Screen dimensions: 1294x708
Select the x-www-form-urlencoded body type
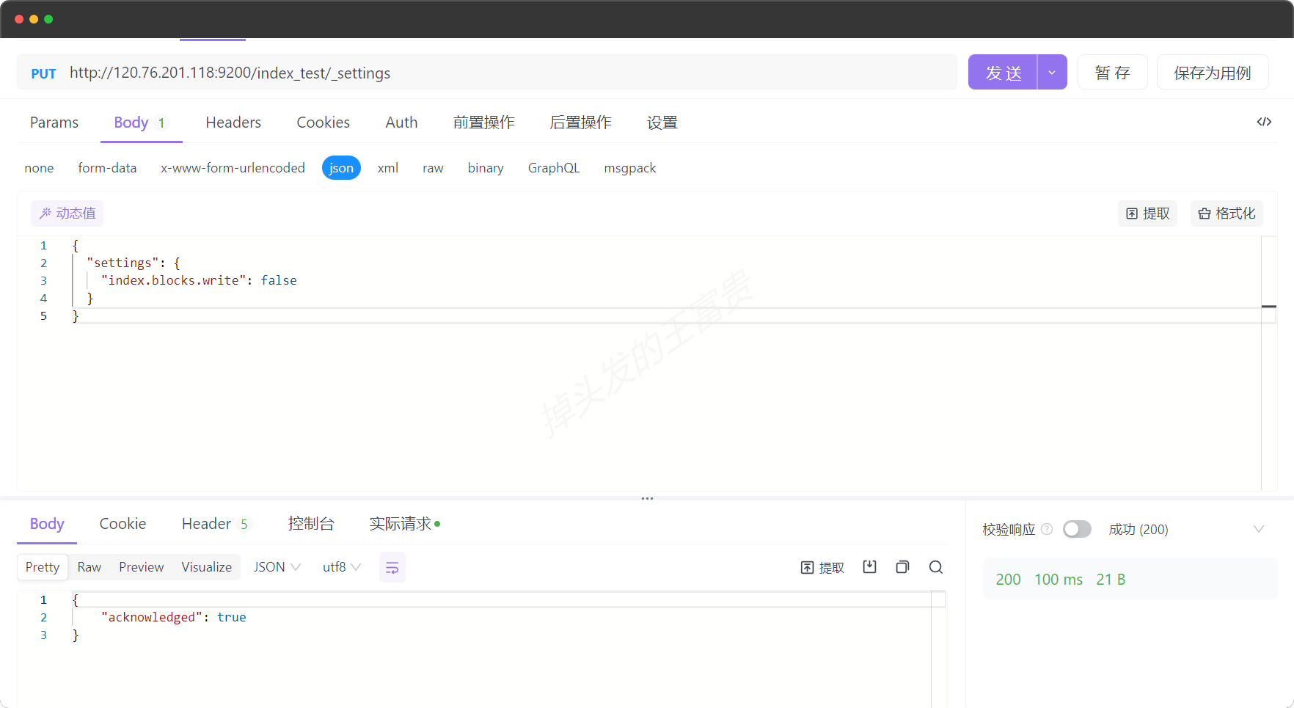tap(233, 168)
